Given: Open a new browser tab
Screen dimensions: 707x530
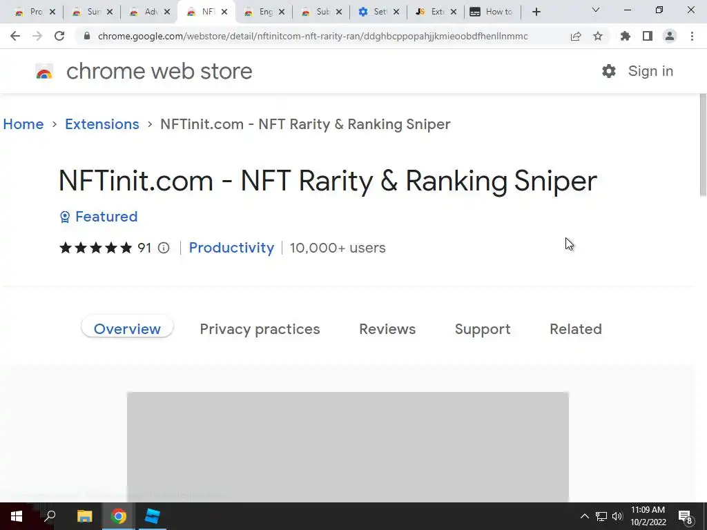Looking at the screenshot, I should pyautogui.click(x=536, y=12).
